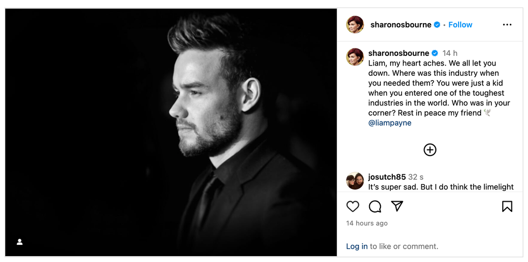Open josutch85 commenter avatar
The height and width of the screenshot is (262, 528).
tap(355, 181)
